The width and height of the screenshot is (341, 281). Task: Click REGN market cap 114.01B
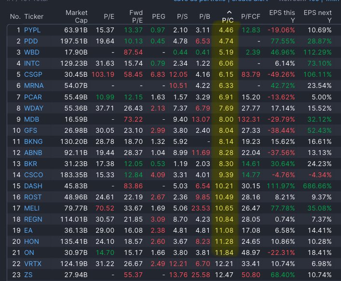click(x=74, y=219)
